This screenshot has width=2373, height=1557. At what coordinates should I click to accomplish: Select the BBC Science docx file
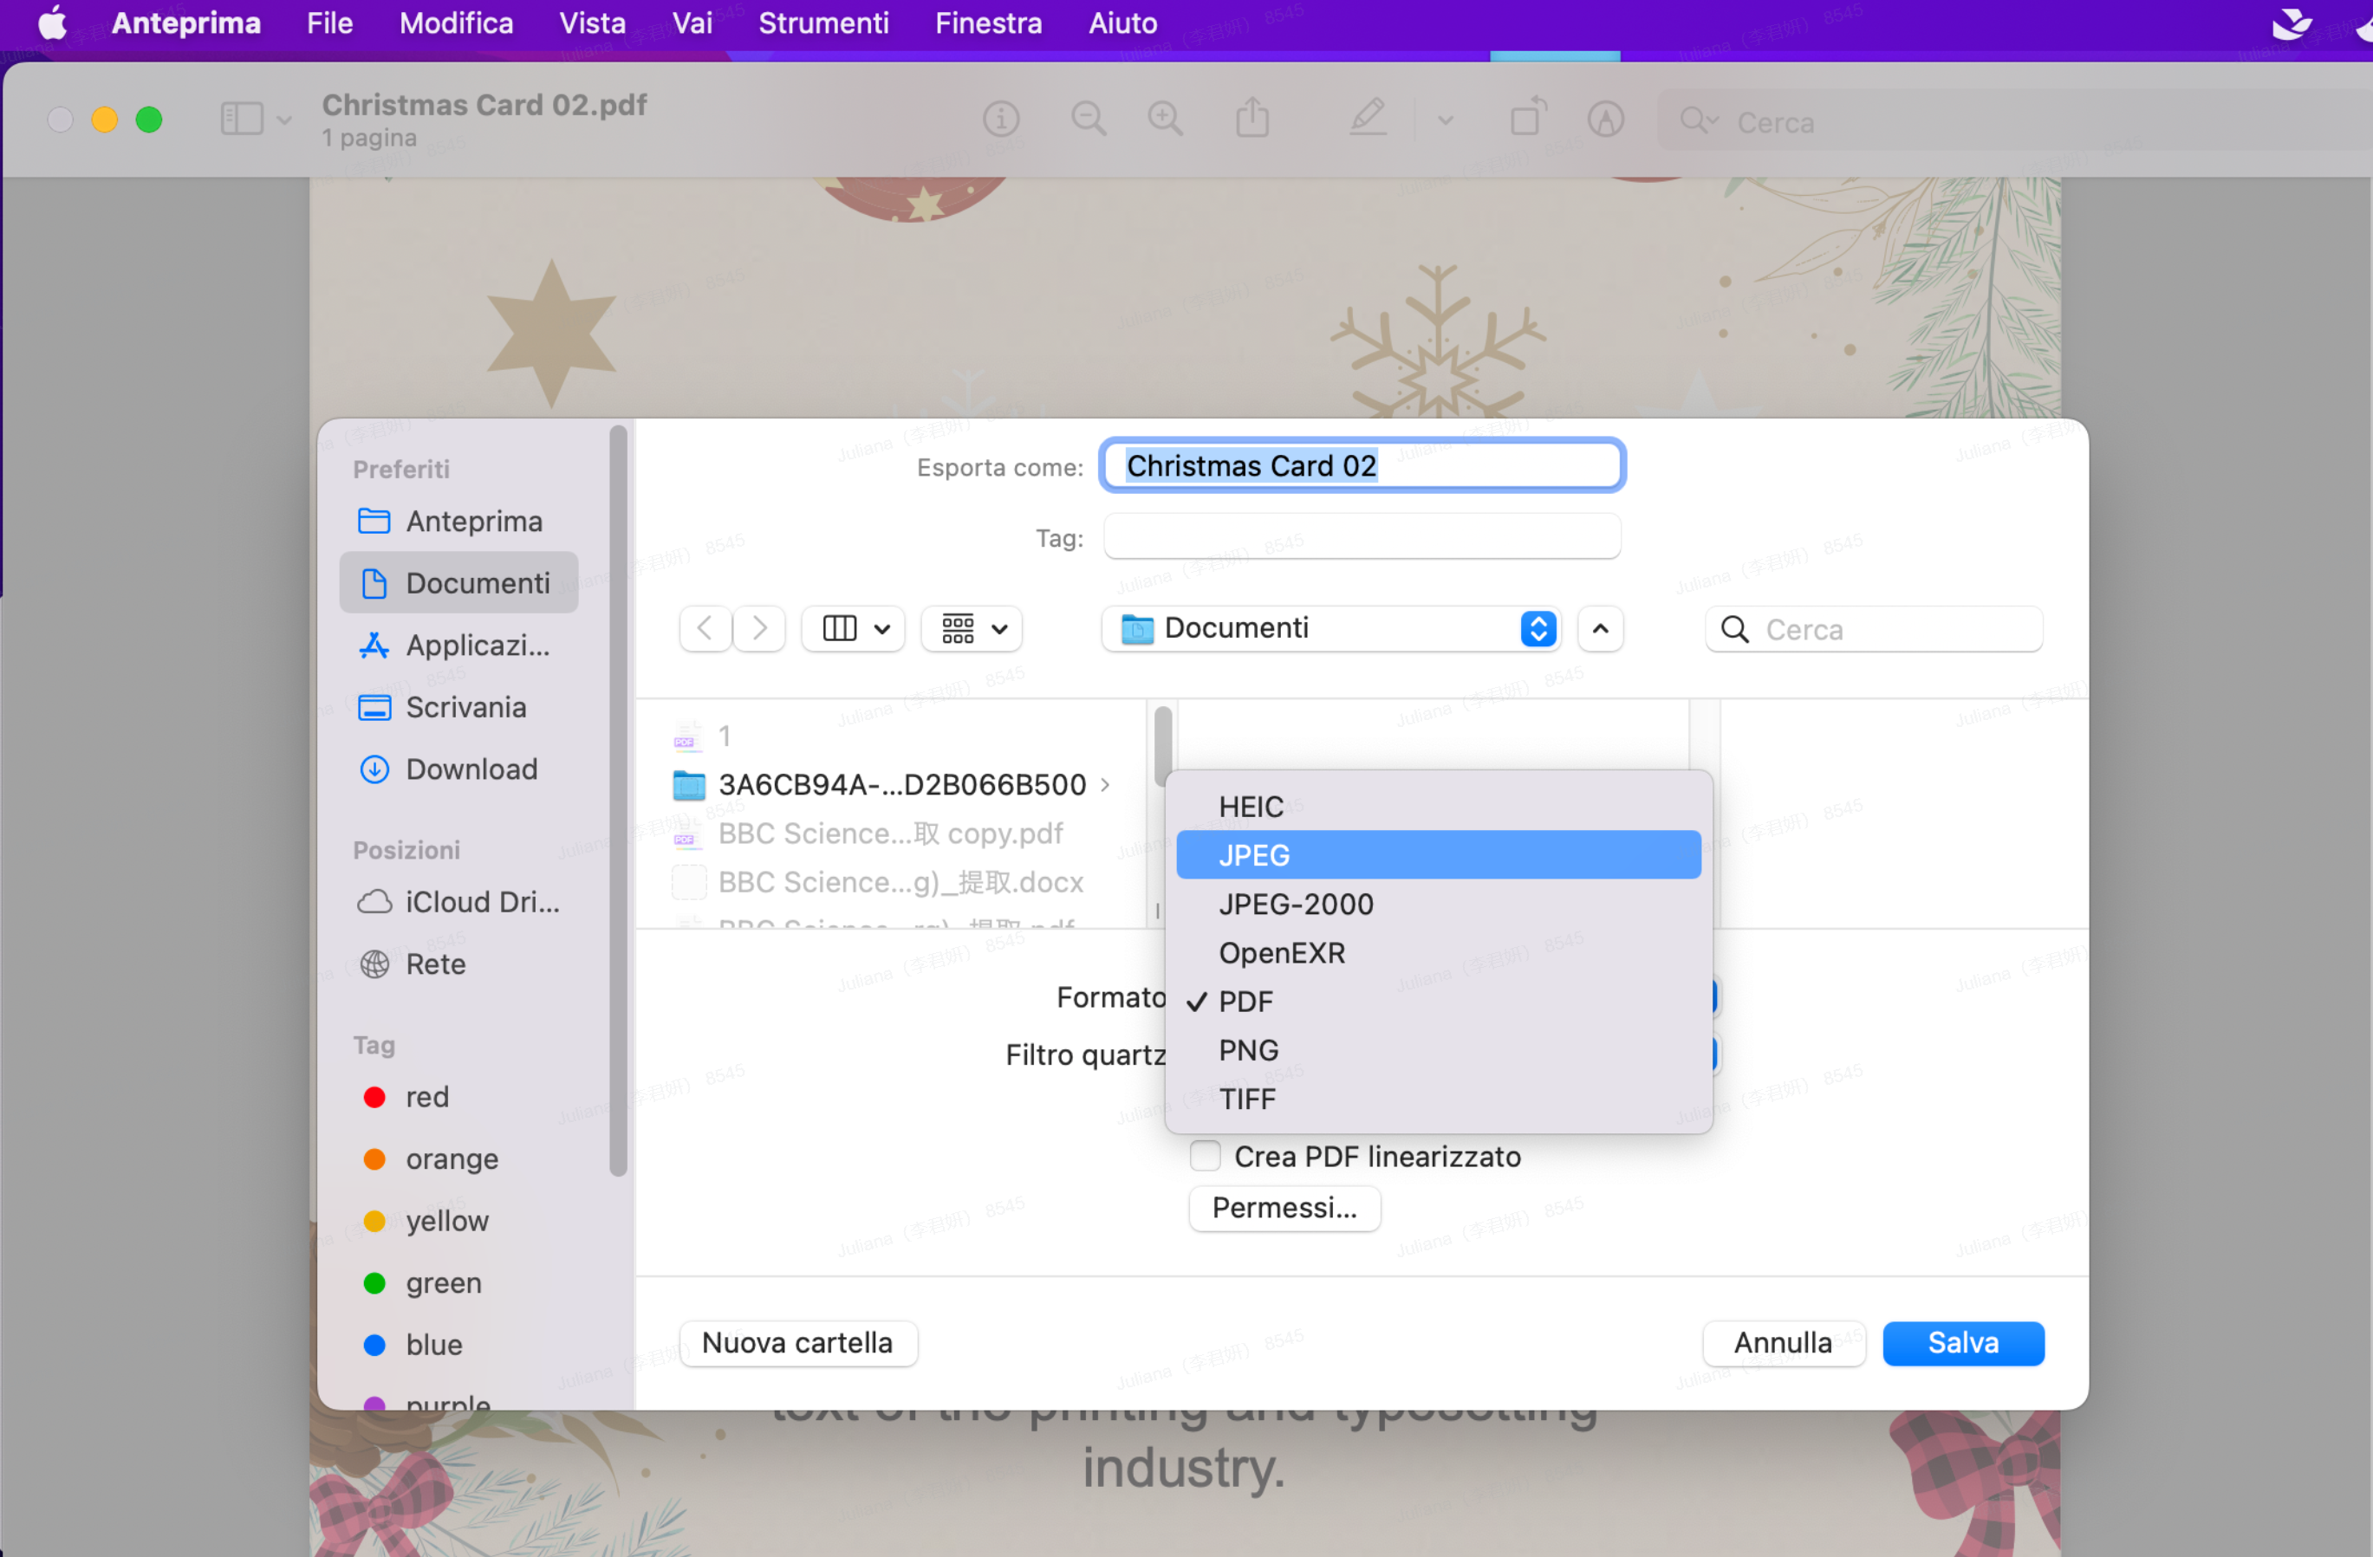(877, 882)
